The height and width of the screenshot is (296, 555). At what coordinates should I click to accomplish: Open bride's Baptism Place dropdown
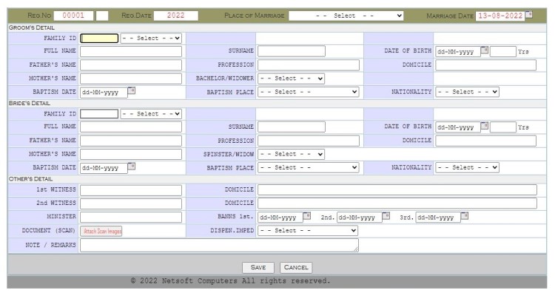pyautogui.click(x=309, y=167)
